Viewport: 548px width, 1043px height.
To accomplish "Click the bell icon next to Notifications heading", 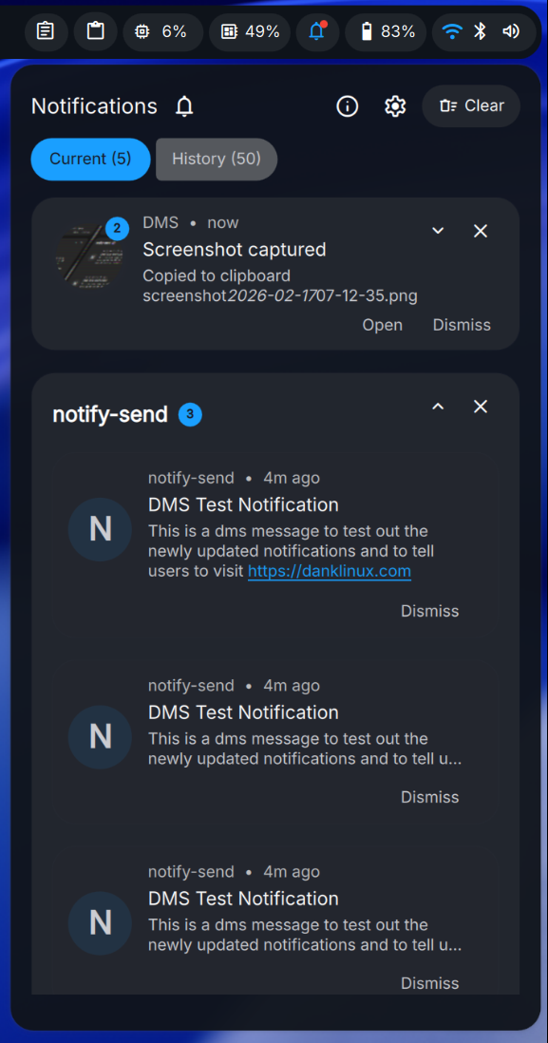I will click(183, 106).
